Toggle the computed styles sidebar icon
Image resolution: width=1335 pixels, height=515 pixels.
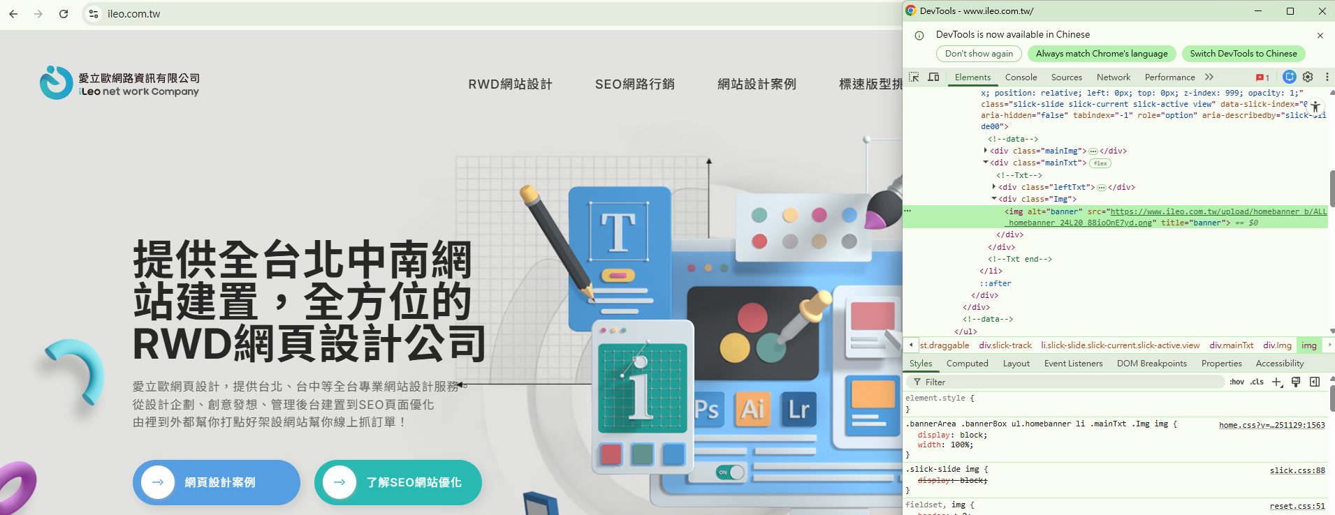pyautogui.click(x=1315, y=382)
